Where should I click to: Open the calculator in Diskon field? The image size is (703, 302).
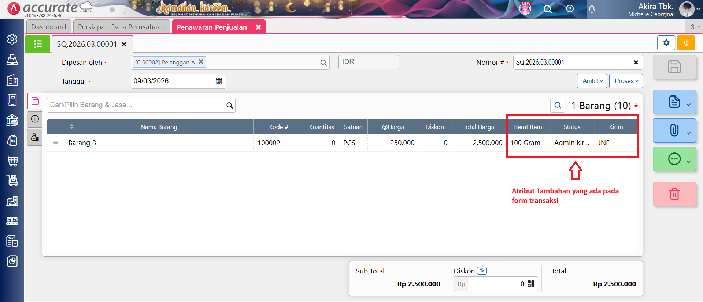point(531,284)
